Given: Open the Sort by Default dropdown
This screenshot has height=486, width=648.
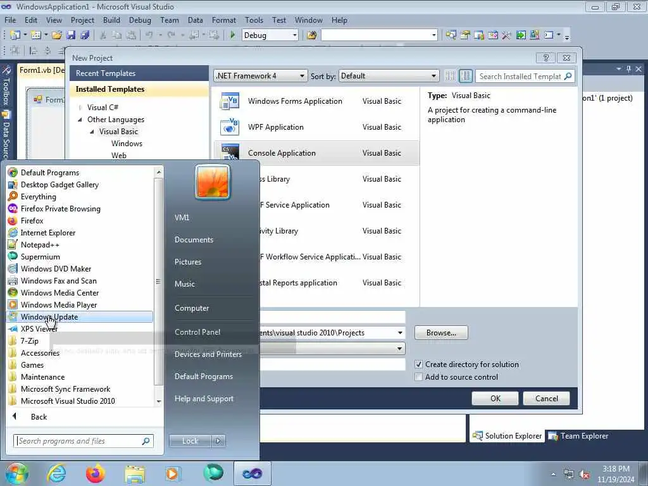Looking at the screenshot, I should (389, 76).
